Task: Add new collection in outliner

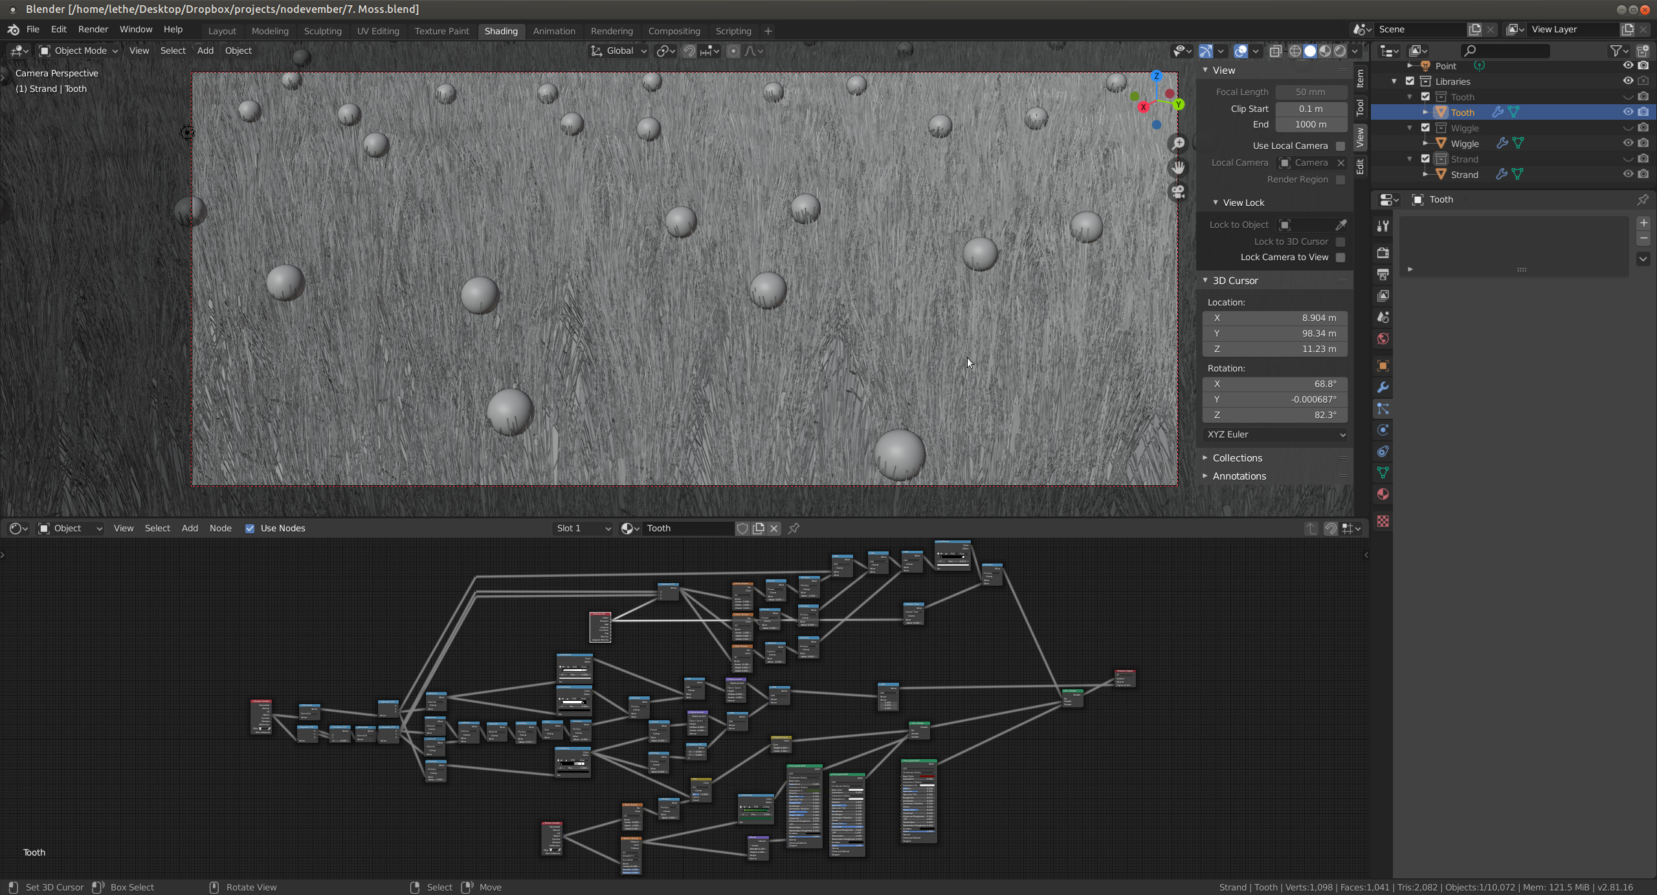Action: click(1643, 51)
